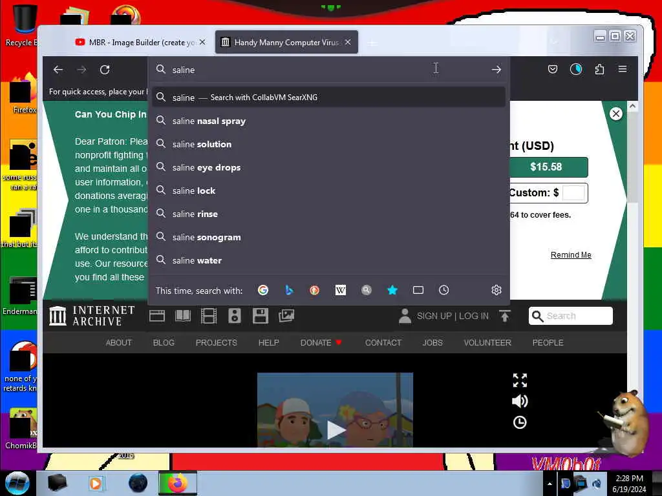Screen dimensions: 662x496
Task: Search open tabs using the tab icon
Action: (418, 290)
